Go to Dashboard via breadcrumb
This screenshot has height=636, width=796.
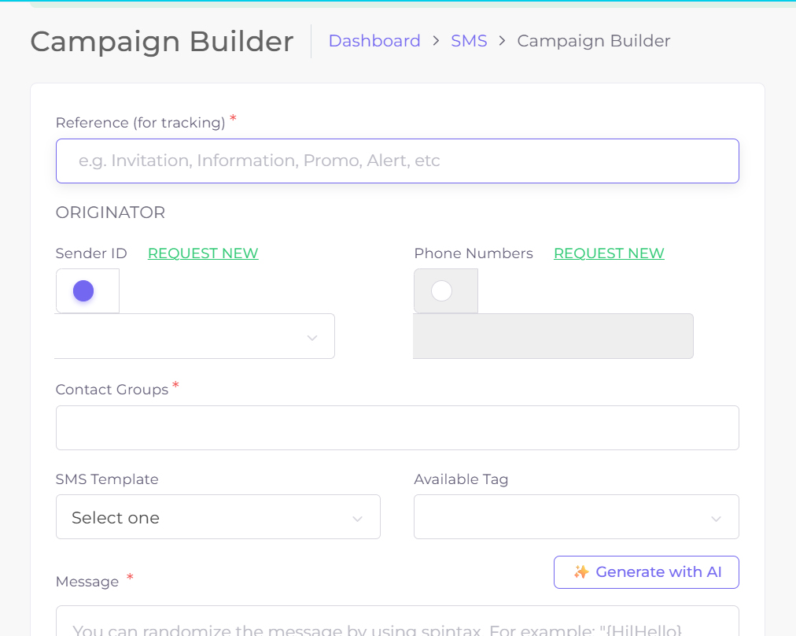coord(374,41)
